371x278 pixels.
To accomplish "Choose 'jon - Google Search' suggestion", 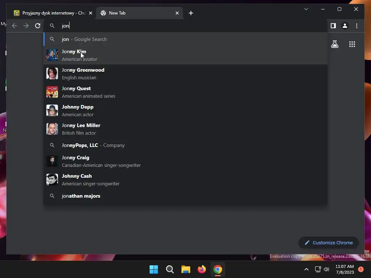I will click(185, 39).
